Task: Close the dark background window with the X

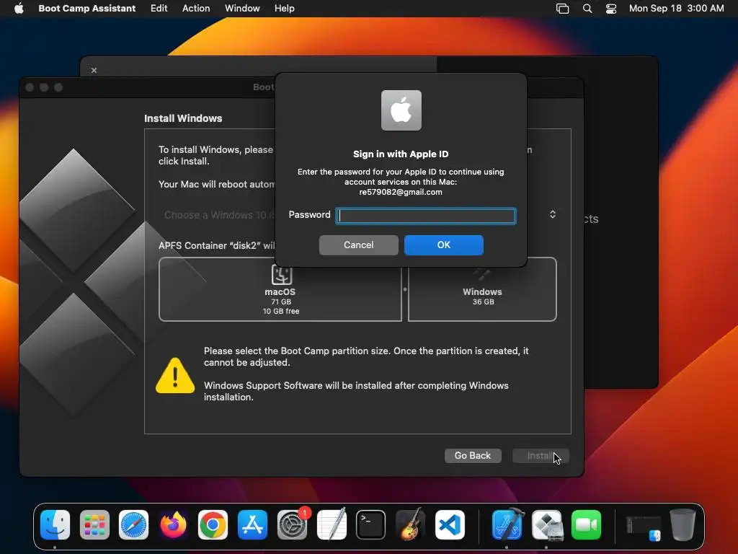Action: pyautogui.click(x=94, y=70)
